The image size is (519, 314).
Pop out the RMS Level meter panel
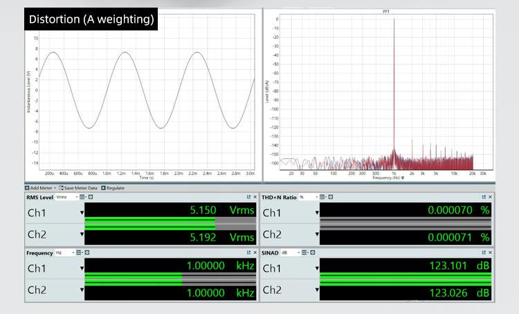(248, 197)
